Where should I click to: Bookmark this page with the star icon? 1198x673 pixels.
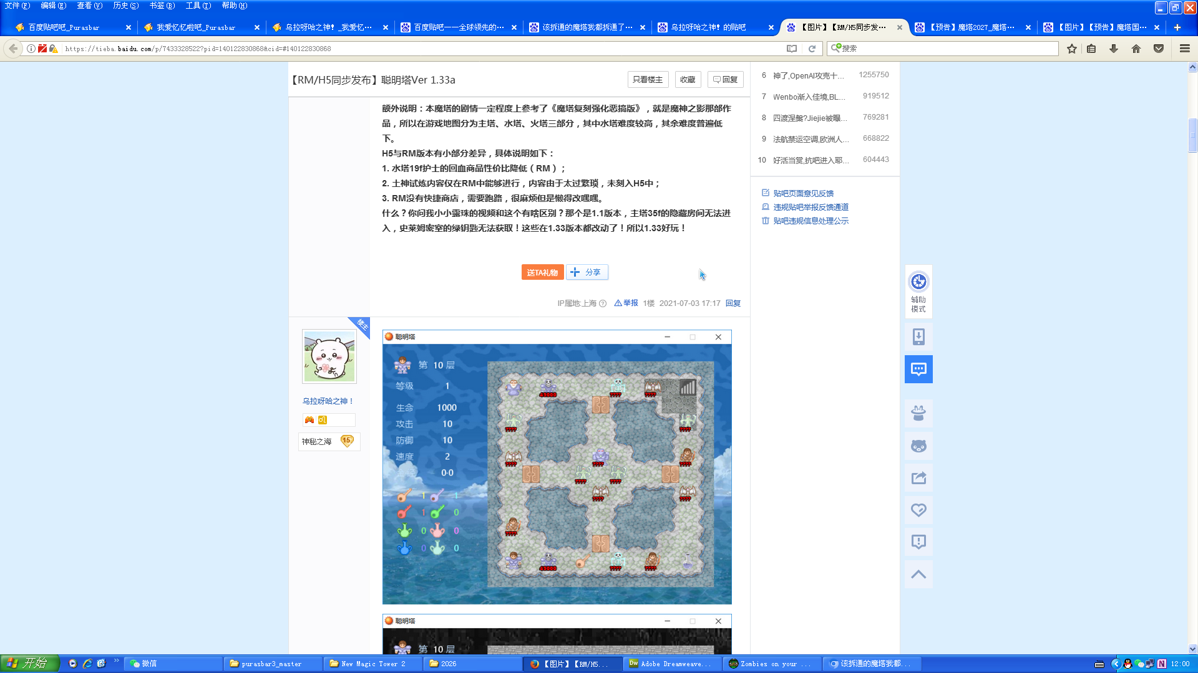tap(1072, 49)
